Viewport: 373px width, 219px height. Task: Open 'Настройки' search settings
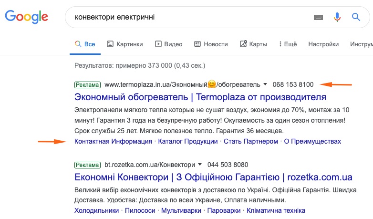pyautogui.click(x=323, y=44)
